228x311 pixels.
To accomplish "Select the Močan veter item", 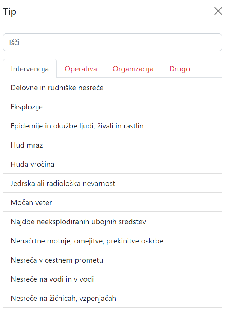I will [x=112, y=202].
